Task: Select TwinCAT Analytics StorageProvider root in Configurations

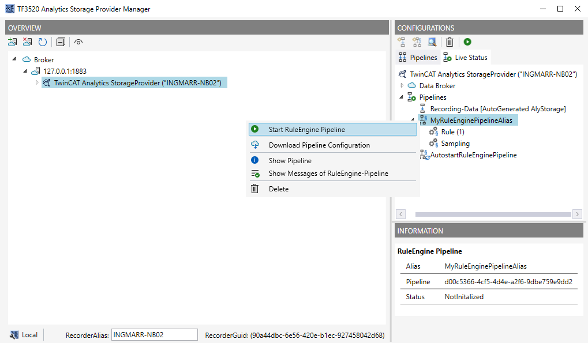Action: (x=493, y=74)
